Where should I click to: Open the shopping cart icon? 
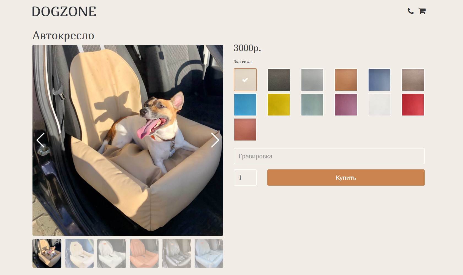(x=422, y=11)
